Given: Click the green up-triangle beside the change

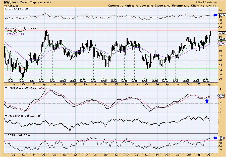Looking at the screenshot, I should tap(217, 6).
